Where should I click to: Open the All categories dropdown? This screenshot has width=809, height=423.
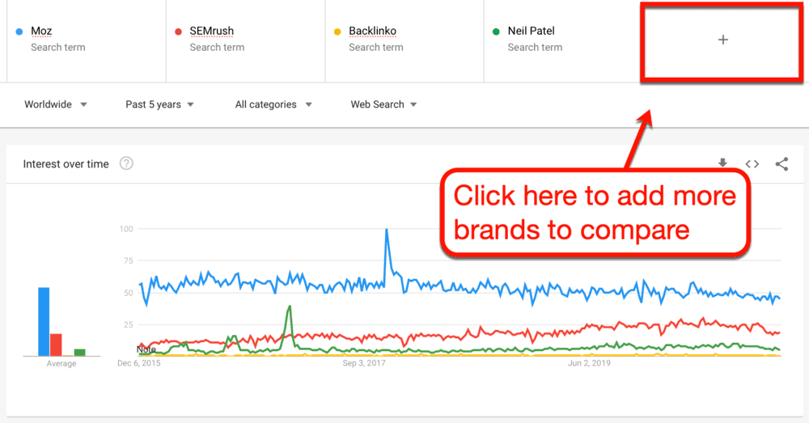[x=273, y=104]
